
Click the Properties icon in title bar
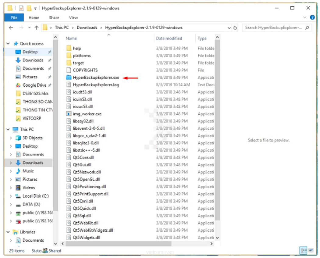point(21,8)
